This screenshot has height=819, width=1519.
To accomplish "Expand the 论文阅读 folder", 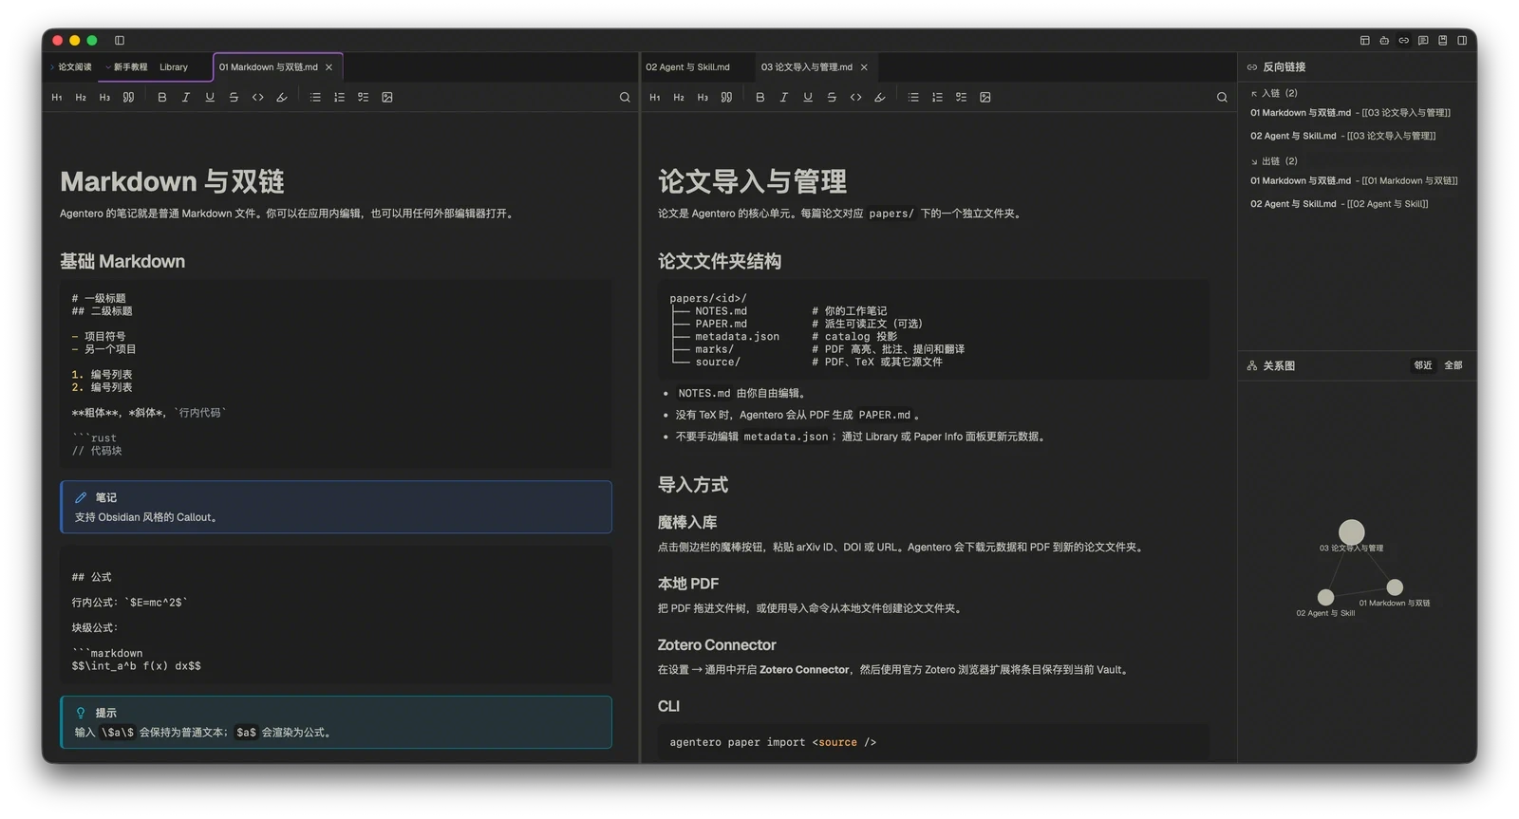I will [x=71, y=67].
